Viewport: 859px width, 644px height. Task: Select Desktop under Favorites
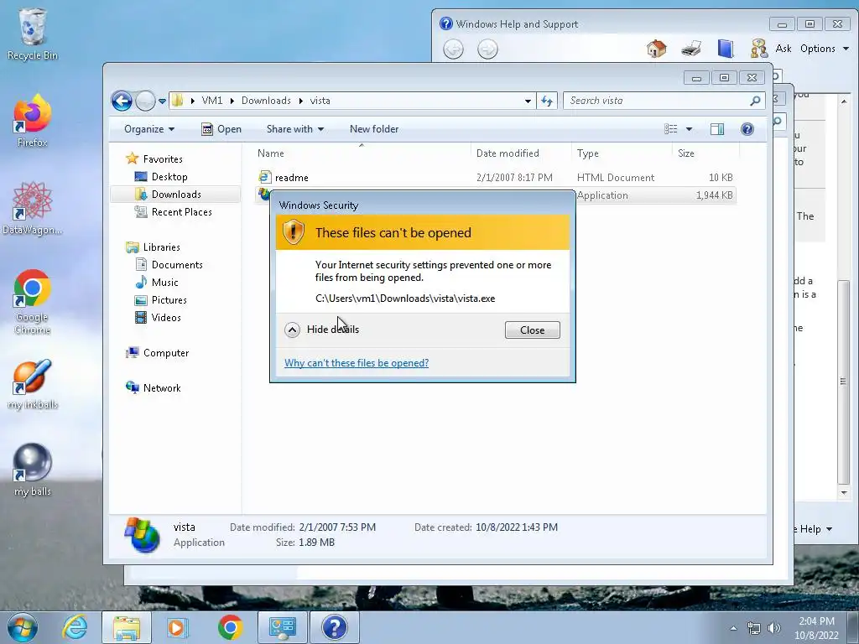[169, 177]
